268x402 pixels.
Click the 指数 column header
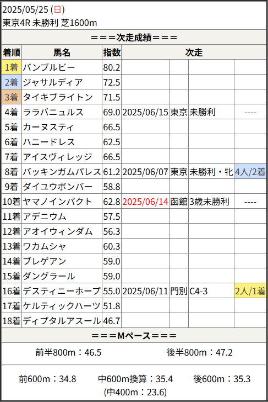click(112, 52)
